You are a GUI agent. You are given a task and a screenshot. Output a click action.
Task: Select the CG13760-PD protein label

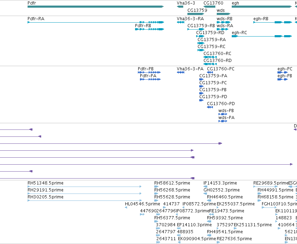(x=221, y=104)
